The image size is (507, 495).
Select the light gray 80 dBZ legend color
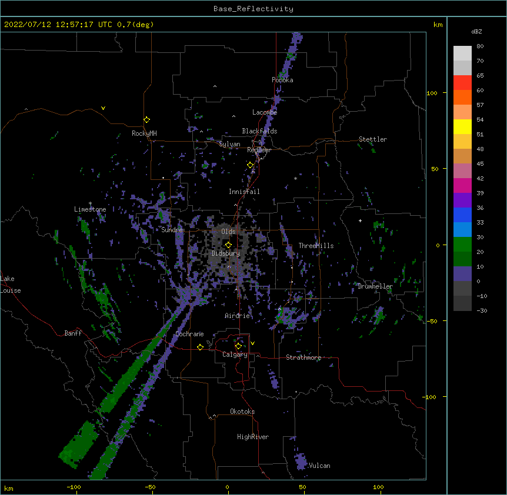pyautogui.click(x=462, y=53)
